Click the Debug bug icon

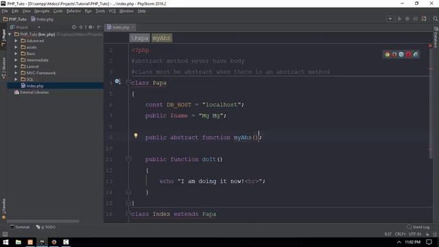[x=407, y=19]
